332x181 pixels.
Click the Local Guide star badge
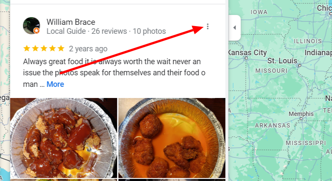(x=36, y=31)
